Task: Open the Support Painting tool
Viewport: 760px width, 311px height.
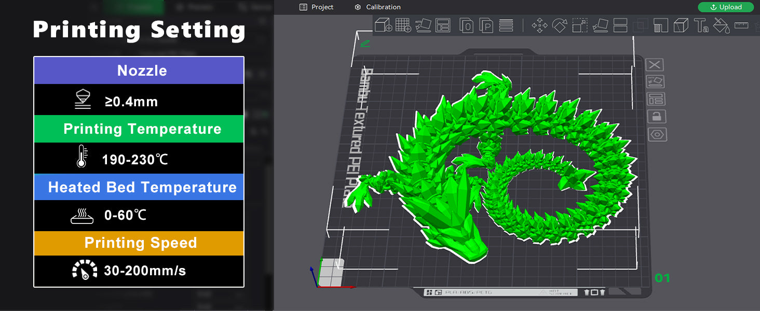Action: 661,25
